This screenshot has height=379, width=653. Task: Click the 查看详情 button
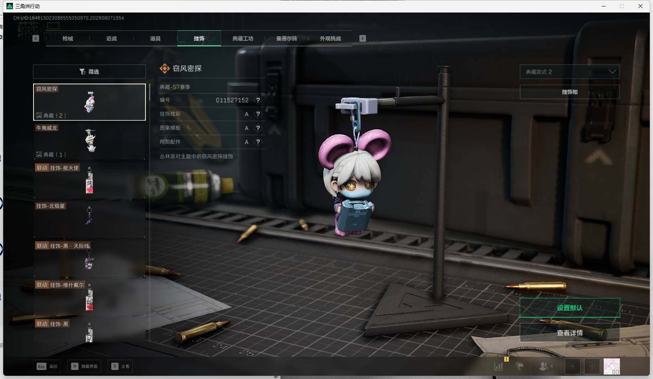tap(570, 333)
